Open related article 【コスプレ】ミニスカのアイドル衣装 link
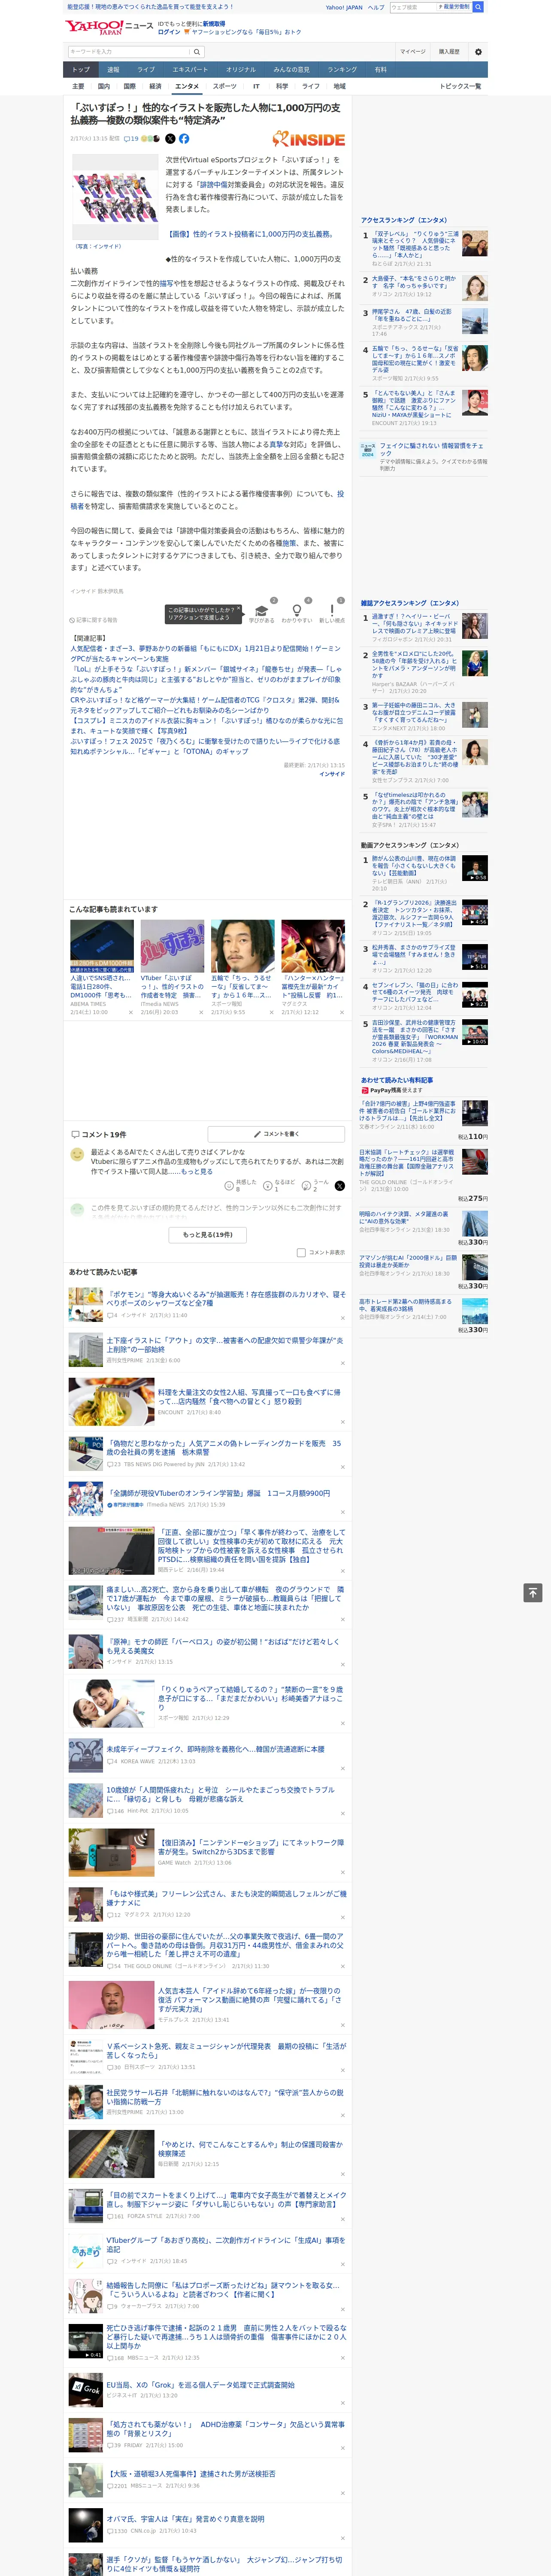 coord(205,726)
